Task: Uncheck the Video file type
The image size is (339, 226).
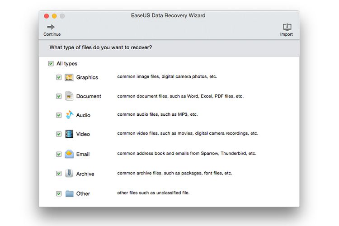Action: point(59,134)
